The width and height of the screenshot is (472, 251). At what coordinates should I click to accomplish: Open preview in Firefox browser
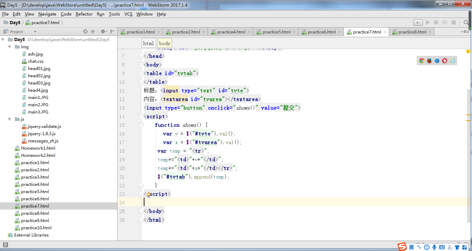429,61
